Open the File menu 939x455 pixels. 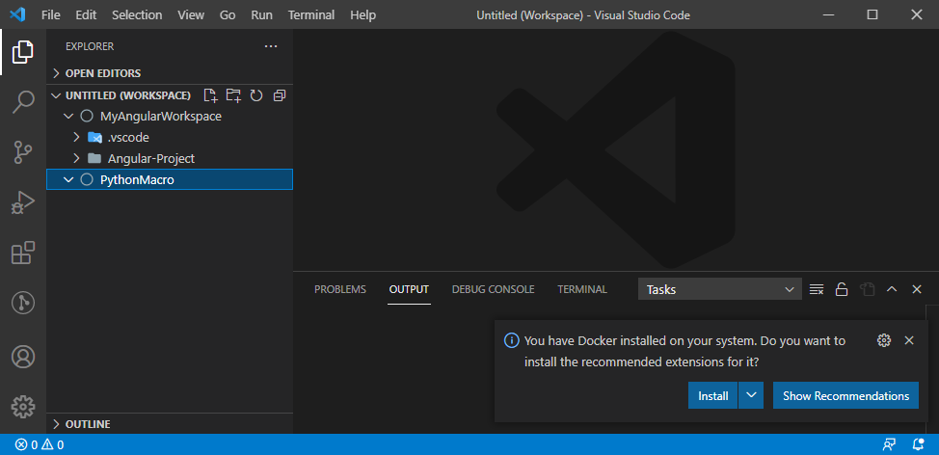50,15
